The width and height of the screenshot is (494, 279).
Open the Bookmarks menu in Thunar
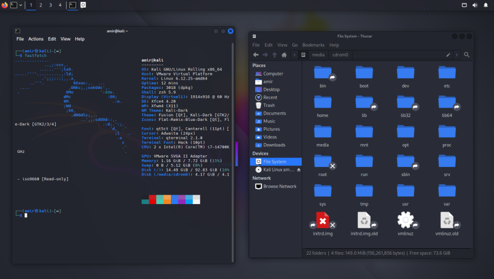(313, 45)
